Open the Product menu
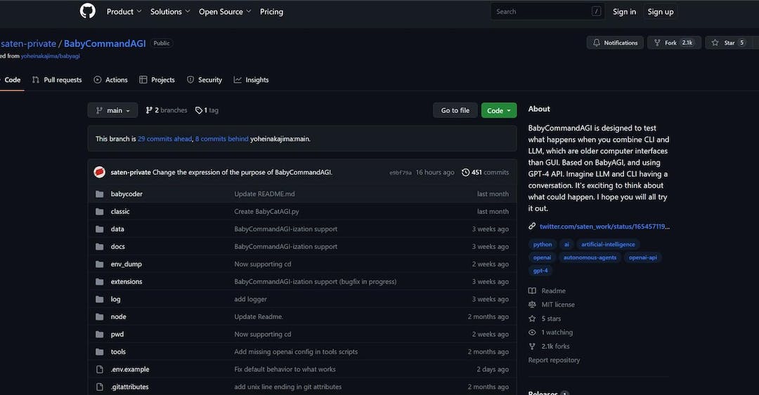Viewport: 759px width, 395px height. point(124,12)
